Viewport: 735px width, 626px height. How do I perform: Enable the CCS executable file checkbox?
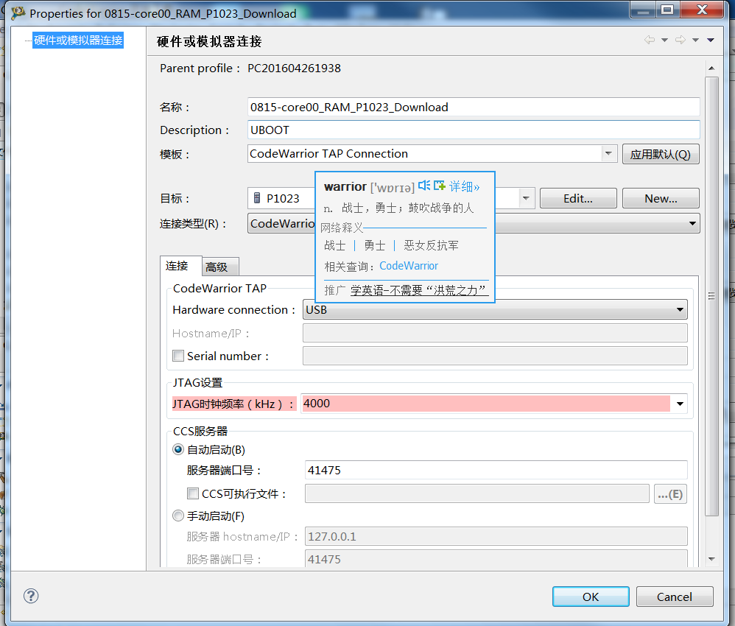(x=193, y=493)
